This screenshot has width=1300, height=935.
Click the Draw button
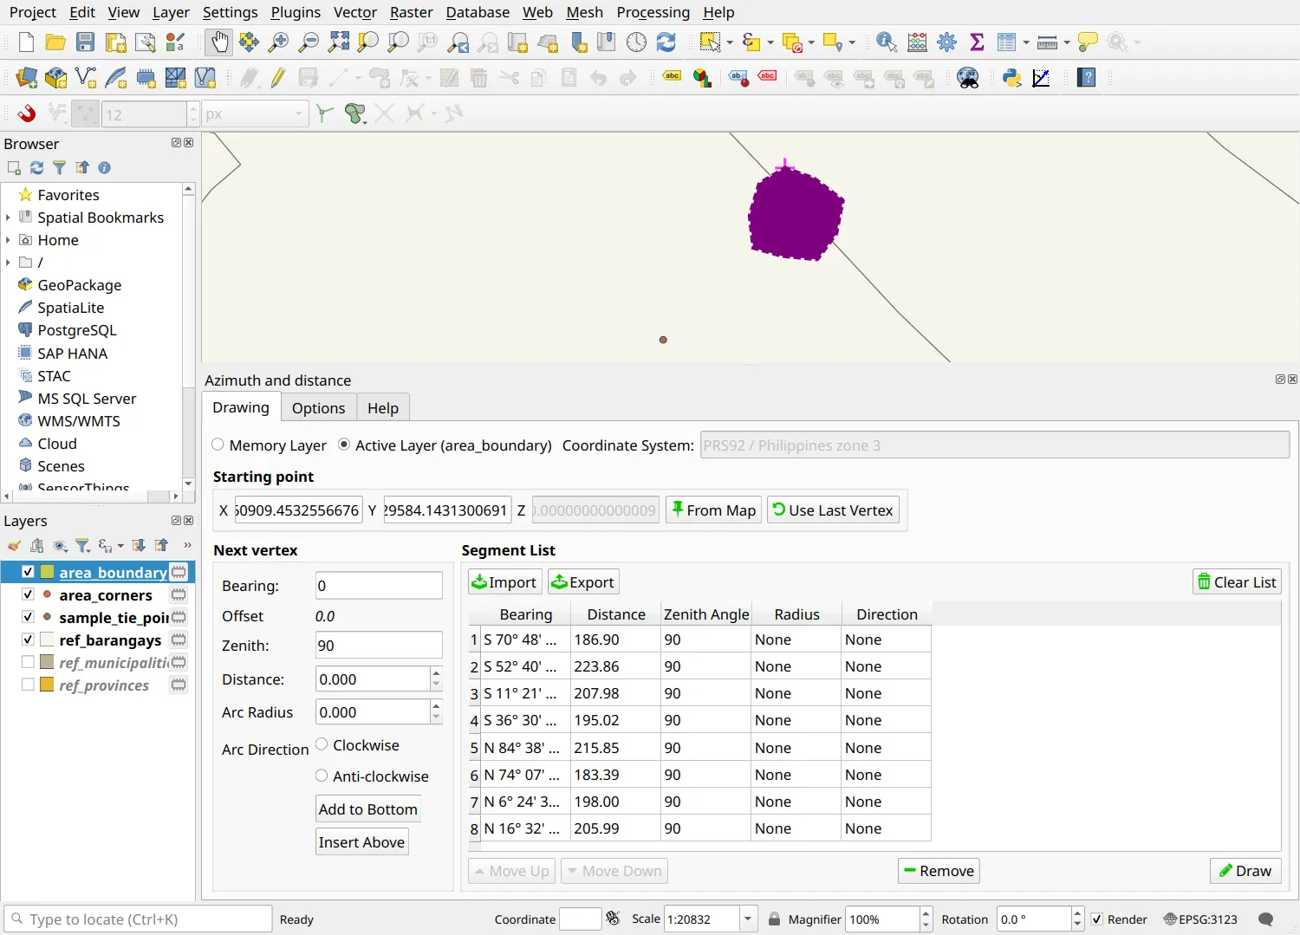tap(1245, 871)
